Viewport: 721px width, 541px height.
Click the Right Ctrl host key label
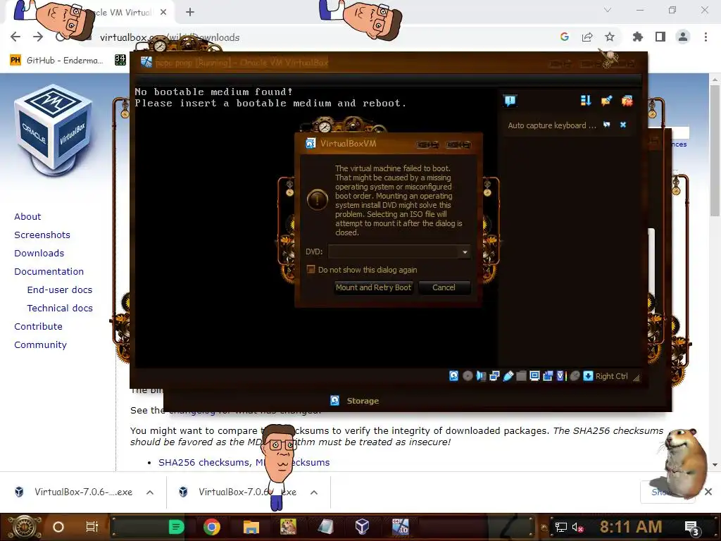click(612, 376)
